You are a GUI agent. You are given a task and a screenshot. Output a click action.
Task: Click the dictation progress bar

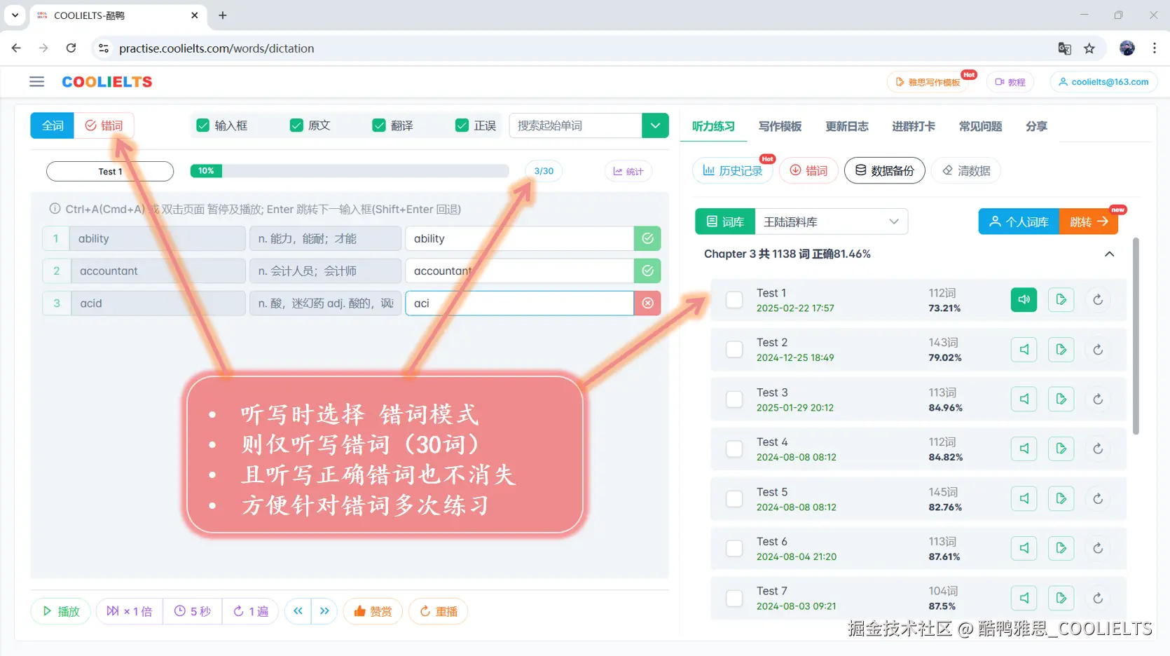(x=350, y=170)
